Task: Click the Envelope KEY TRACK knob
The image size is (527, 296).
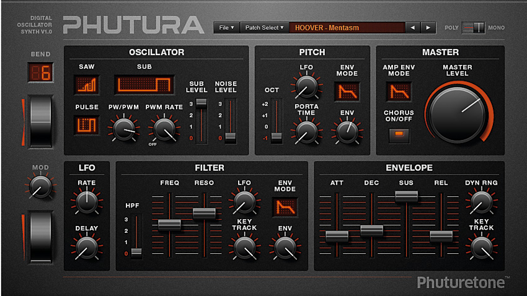Action: coord(481,248)
